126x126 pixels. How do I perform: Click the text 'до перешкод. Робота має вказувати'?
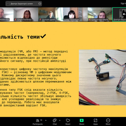pos(30,102)
